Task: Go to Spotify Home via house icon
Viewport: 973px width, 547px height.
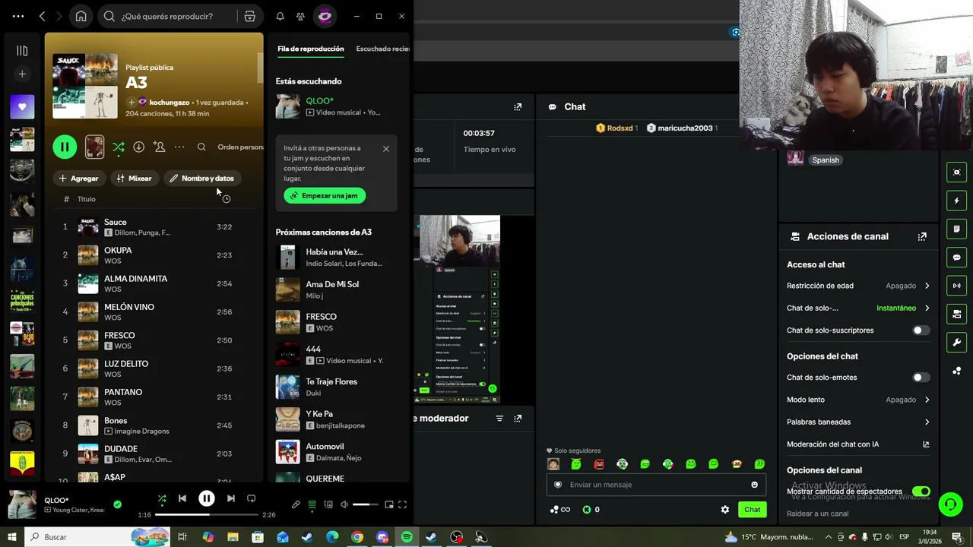Action: (x=81, y=16)
